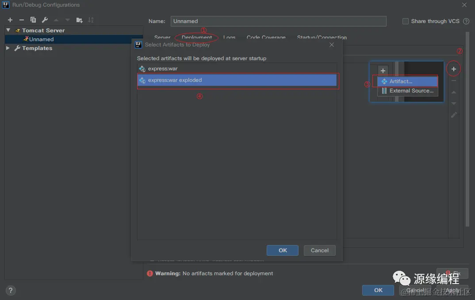Create a new folder for configurations
The image size is (475, 300).
[79, 20]
